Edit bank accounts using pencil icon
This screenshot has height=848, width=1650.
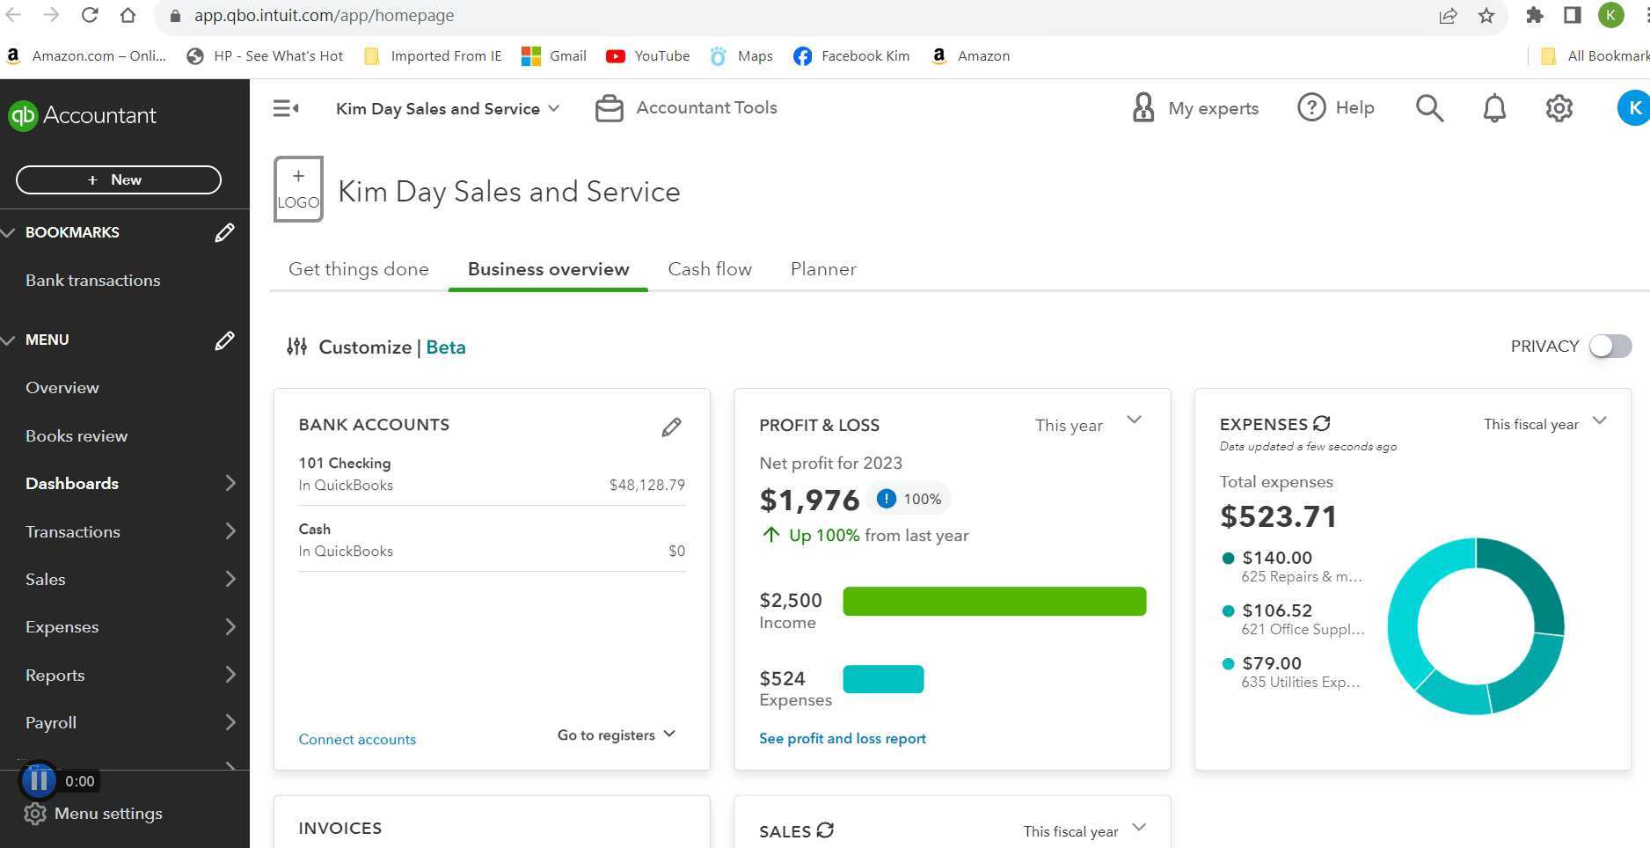pos(671,428)
